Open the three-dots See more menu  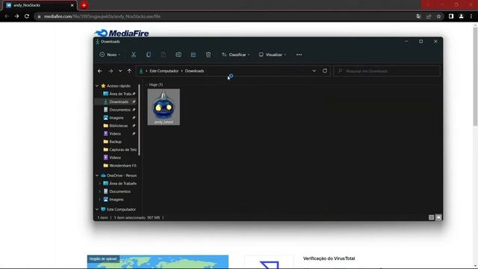299,55
